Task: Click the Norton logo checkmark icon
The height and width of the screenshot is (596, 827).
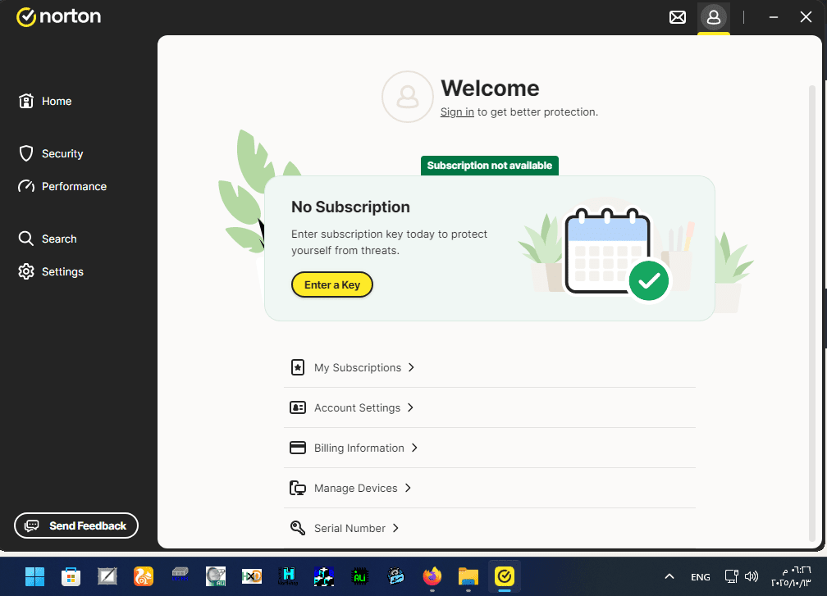Action: [26, 16]
